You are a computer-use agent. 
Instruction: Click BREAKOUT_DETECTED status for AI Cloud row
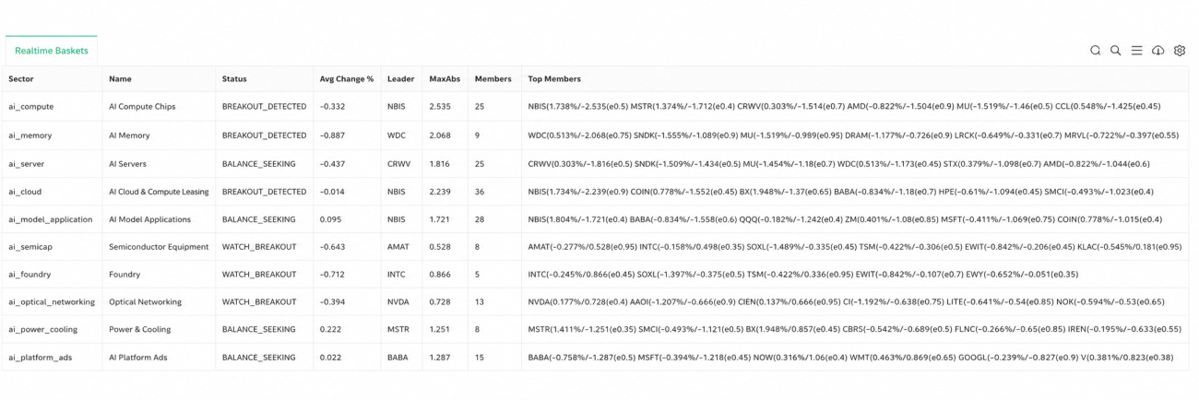pos(264,192)
